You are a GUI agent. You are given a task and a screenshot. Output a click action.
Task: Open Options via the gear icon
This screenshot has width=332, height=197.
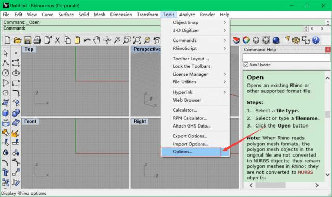click(x=296, y=40)
